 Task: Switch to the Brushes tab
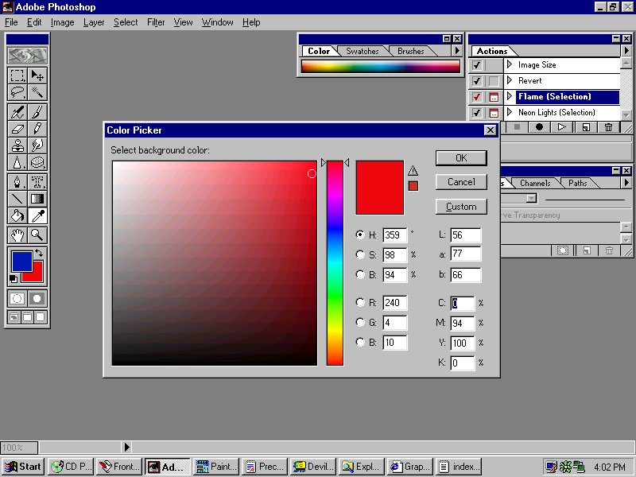tap(410, 51)
